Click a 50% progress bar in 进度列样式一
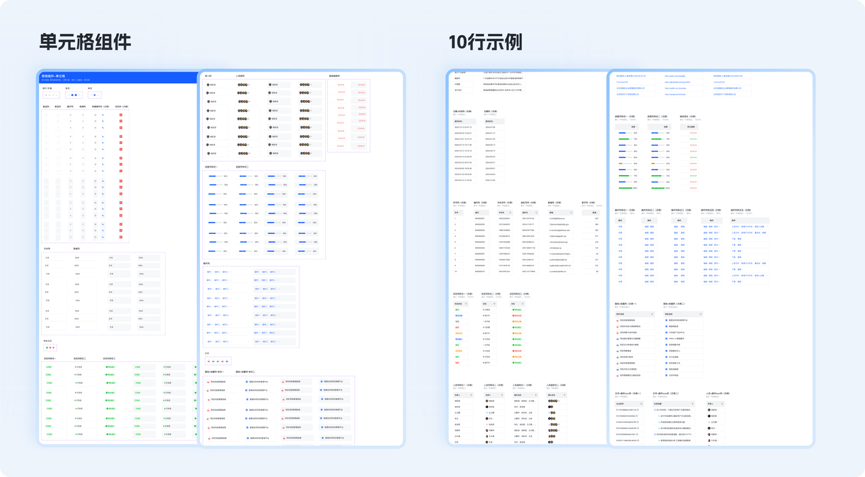The width and height of the screenshot is (865, 477). (x=213, y=176)
